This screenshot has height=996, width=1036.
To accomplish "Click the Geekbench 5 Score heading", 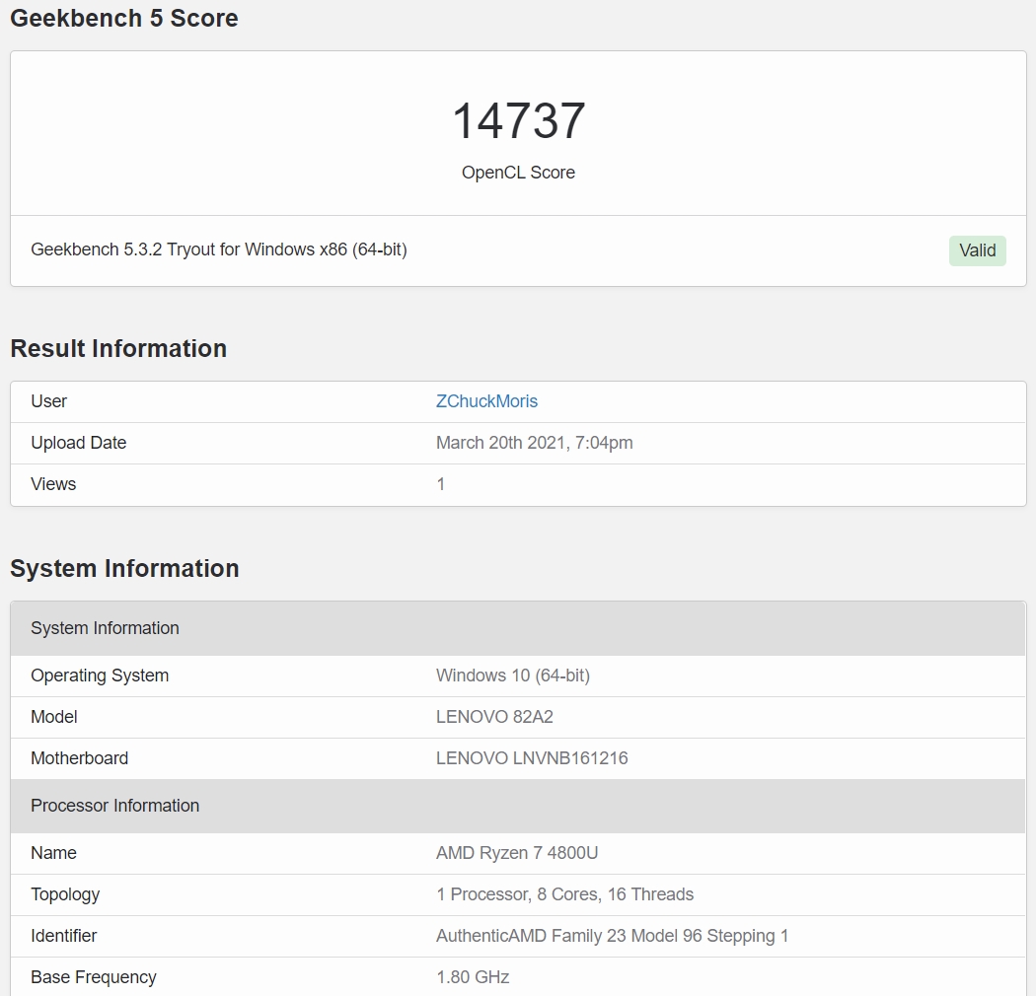I will click(124, 18).
